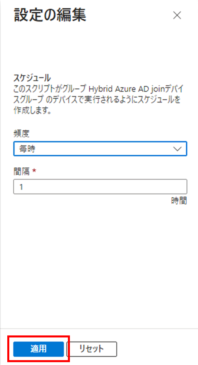Focus the 間隔 interval input field
The image size is (198, 365).
tap(100, 186)
